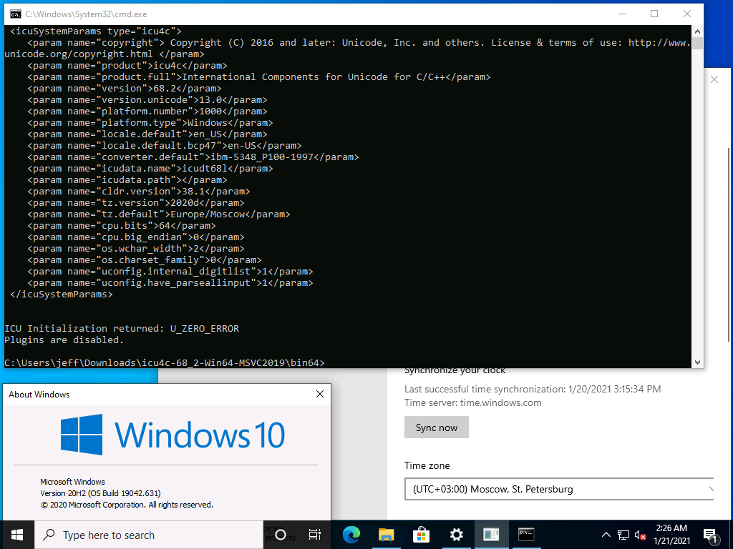The width and height of the screenshot is (733, 549).
Task: Expand hidden system tray icons chevron
Action: [x=606, y=535]
